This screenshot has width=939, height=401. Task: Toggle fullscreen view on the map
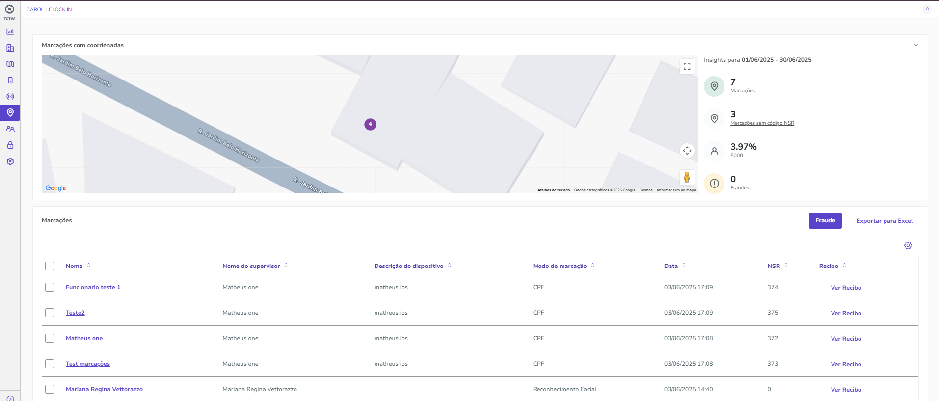point(687,66)
